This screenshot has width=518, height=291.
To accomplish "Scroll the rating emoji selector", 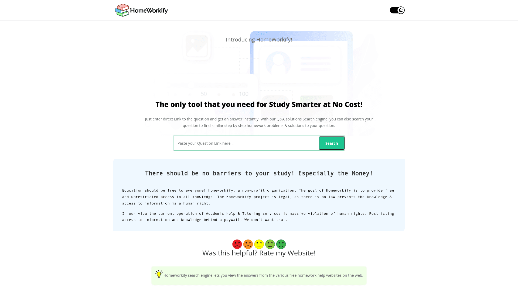I will [259, 244].
